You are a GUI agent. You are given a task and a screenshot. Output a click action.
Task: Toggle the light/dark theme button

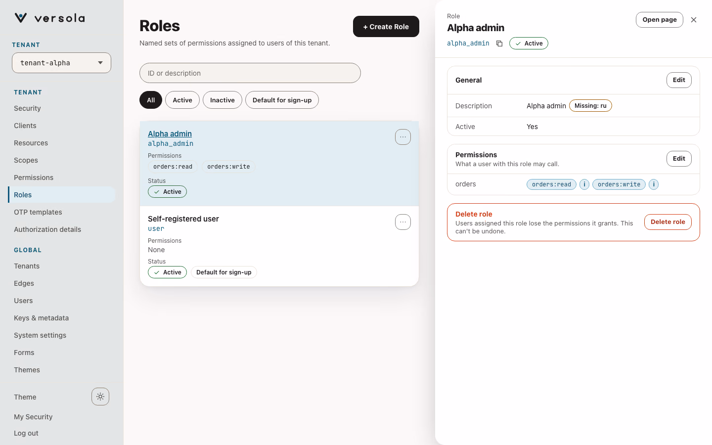tap(100, 397)
